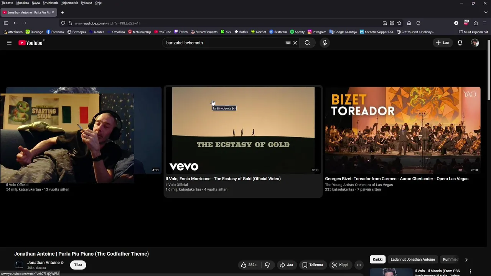
Task: Open the on-screen keyboard icon in search
Action: pyautogui.click(x=288, y=43)
